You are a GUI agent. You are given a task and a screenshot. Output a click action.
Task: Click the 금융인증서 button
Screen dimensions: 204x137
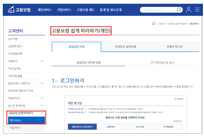point(111,127)
